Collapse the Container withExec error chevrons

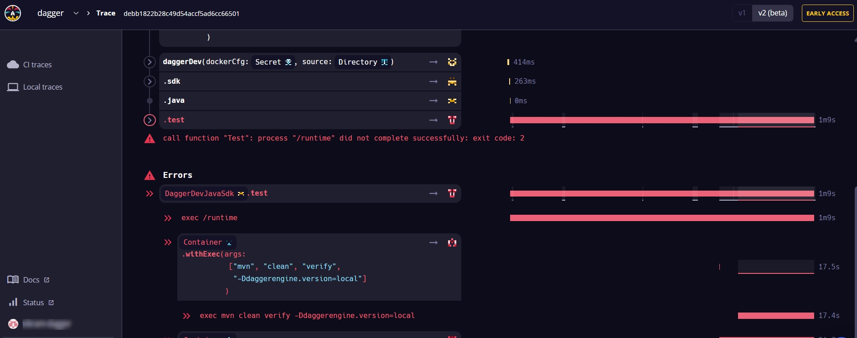click(x=168, y=242)
